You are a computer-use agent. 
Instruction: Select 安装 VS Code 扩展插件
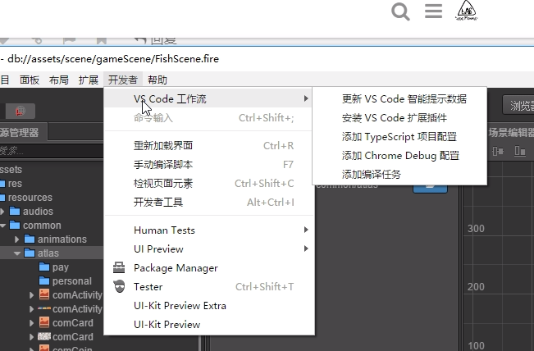pyautogui.click(x=399, y=118)
